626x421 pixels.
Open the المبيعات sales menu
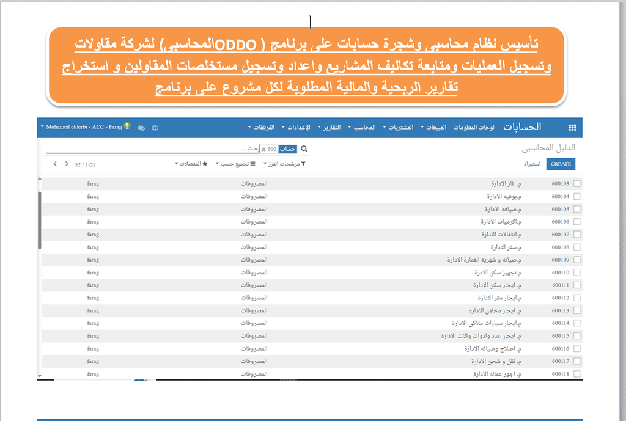433,127
